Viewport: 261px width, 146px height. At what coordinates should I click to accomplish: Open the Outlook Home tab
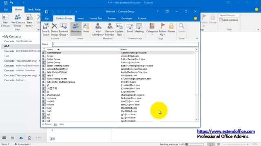pos(18,10)
